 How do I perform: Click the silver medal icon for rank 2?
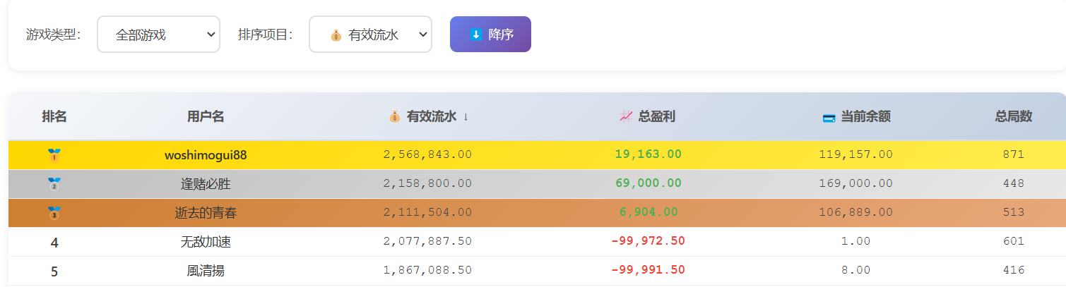coord(54,184)
